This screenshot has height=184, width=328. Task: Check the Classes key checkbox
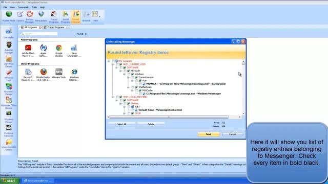tap(125, 103)
